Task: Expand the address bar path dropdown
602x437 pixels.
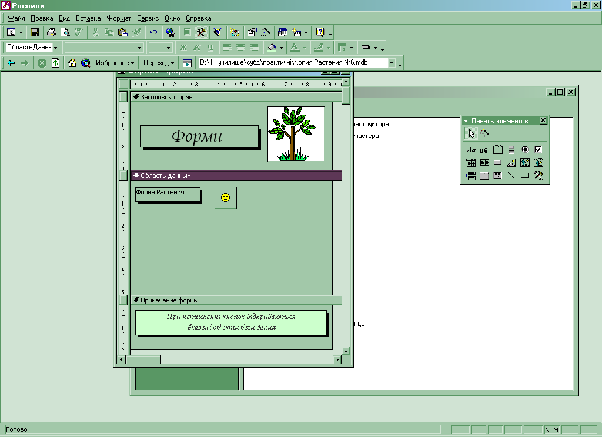Action: click(392, 63)
